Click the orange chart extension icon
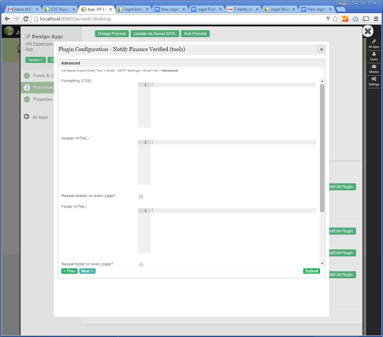The height and width of the screenshot is (337, 383). [x=345, y=19]
